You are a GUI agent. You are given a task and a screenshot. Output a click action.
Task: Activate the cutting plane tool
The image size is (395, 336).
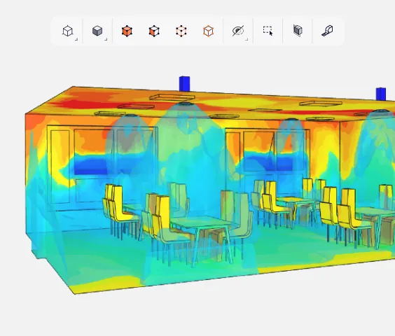(x=298, y=31)
